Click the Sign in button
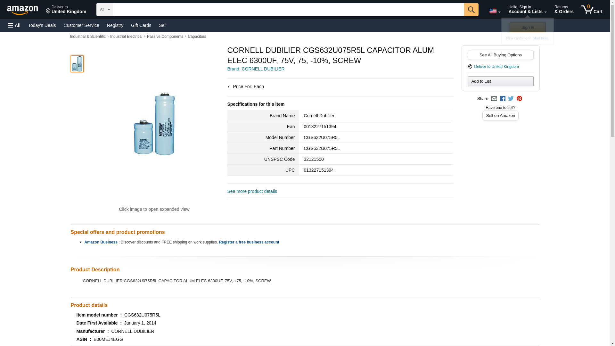 tap(528, 28)
